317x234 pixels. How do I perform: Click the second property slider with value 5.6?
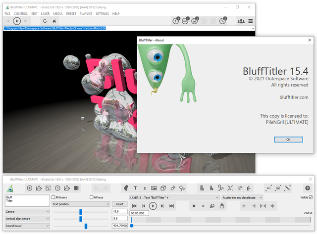click(x=81, y=219)
